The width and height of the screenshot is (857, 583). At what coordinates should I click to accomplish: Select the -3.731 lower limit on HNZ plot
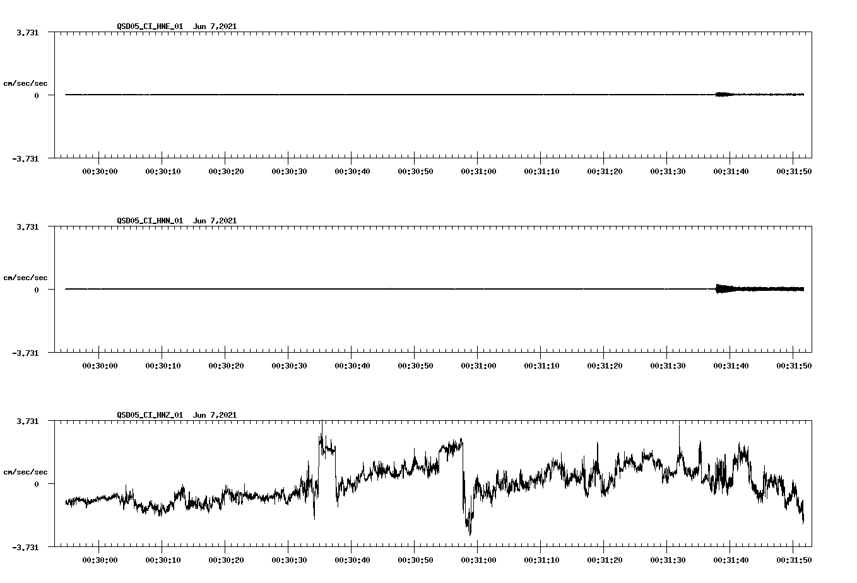pos(25,548)
